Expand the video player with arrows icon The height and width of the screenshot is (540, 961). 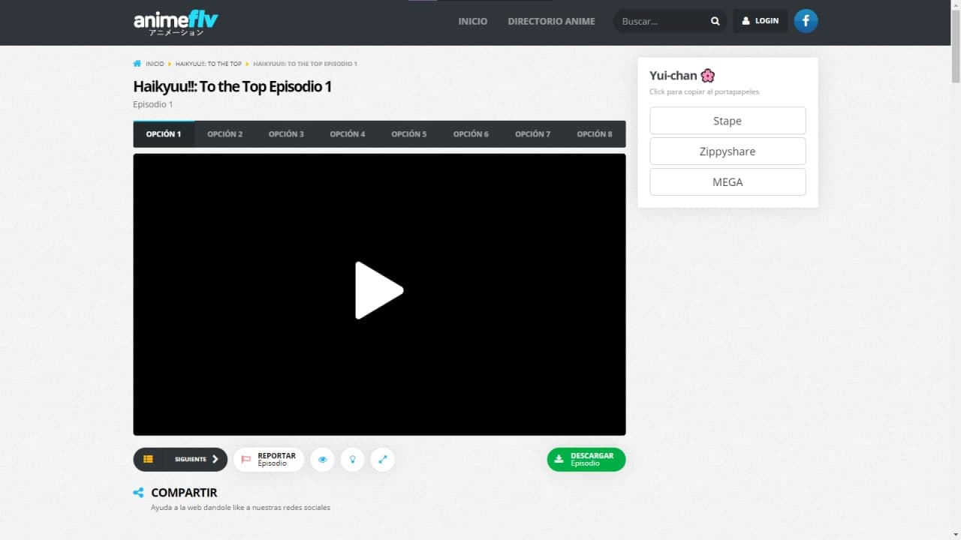click(x=382, y=459)
